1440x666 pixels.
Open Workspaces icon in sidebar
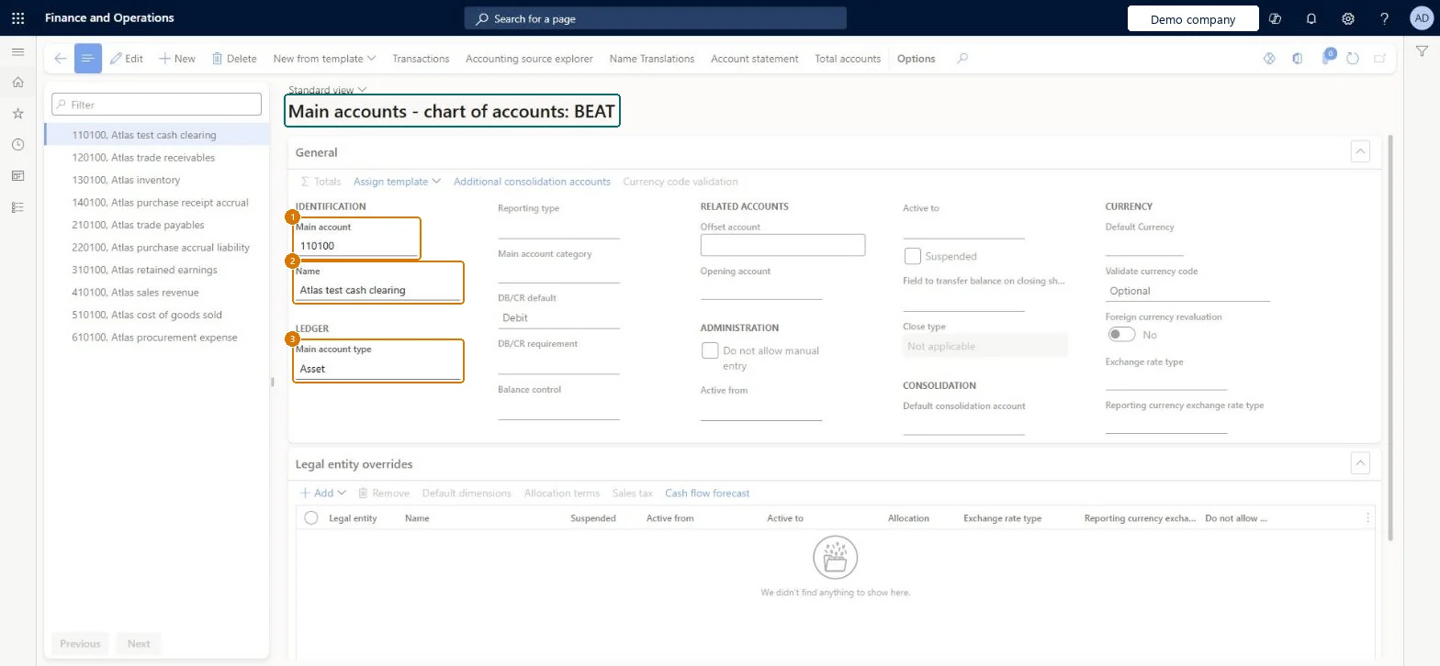17,176
